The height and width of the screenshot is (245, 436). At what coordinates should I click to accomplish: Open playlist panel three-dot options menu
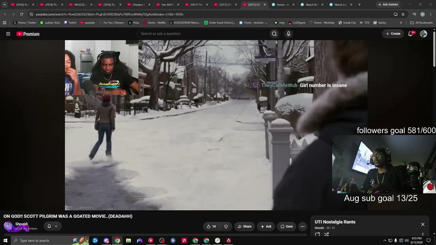423,234
